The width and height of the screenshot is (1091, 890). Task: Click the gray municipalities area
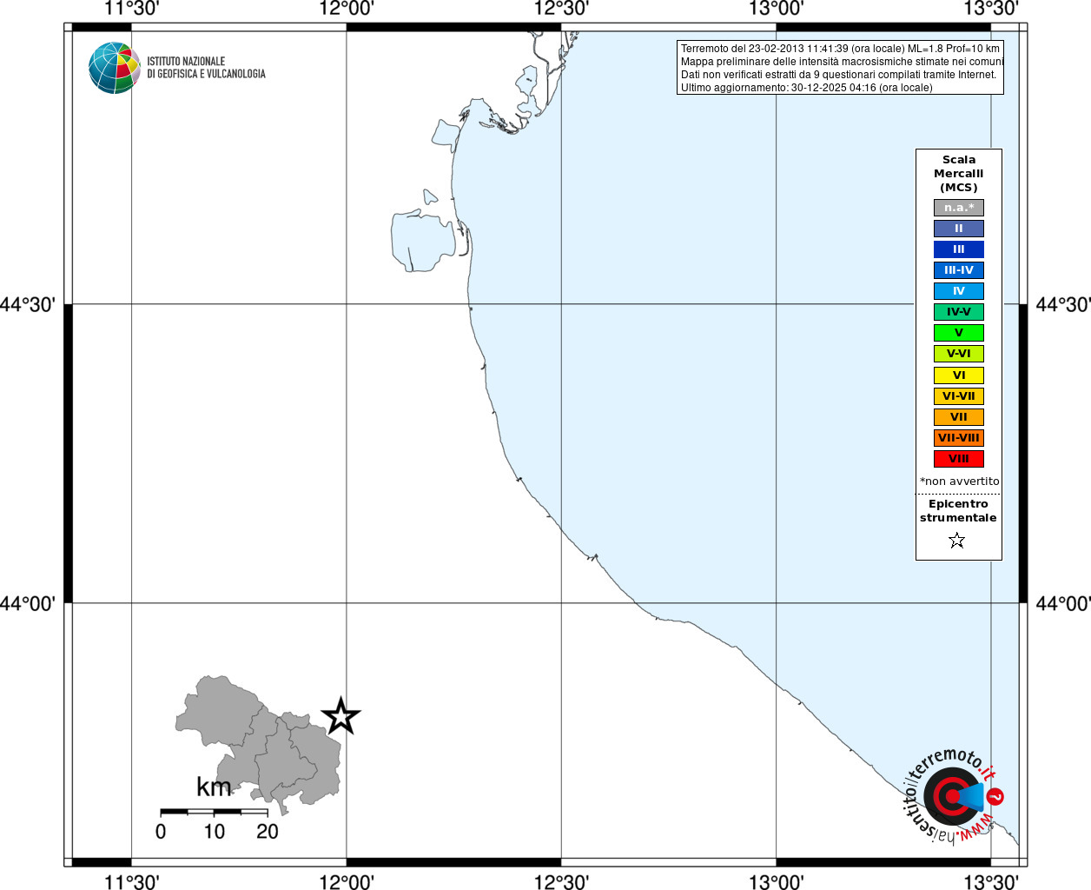(259, 744)
